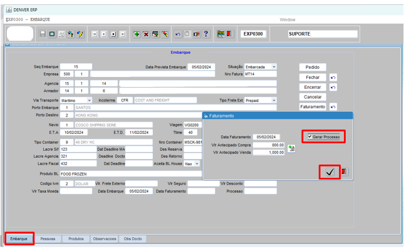Click the Faturamento button

click(x=313, y=106)
